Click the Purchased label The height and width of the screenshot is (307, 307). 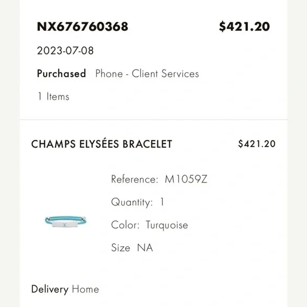click(61, 74)
